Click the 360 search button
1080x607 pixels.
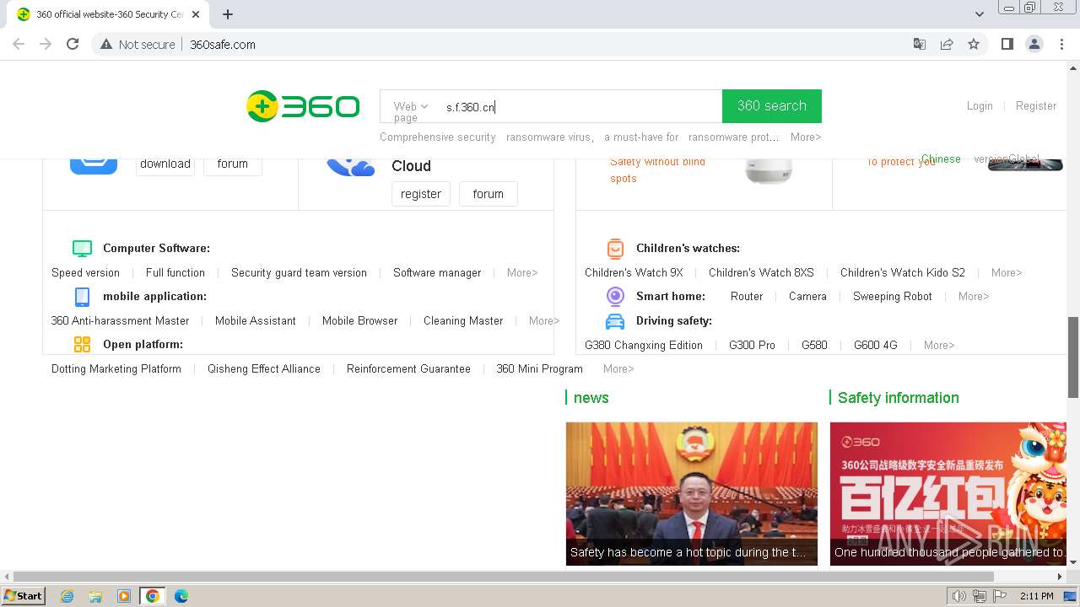772,106
